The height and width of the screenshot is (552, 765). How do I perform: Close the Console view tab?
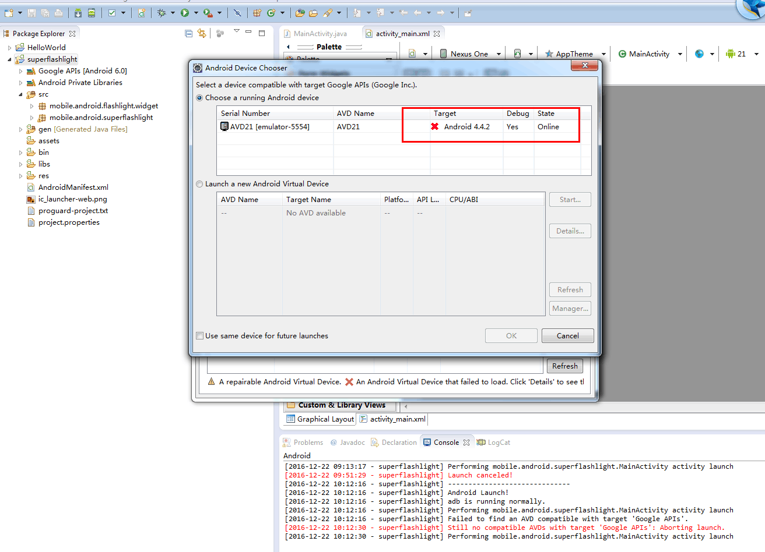pyautogui.click(x=466, y=443)
